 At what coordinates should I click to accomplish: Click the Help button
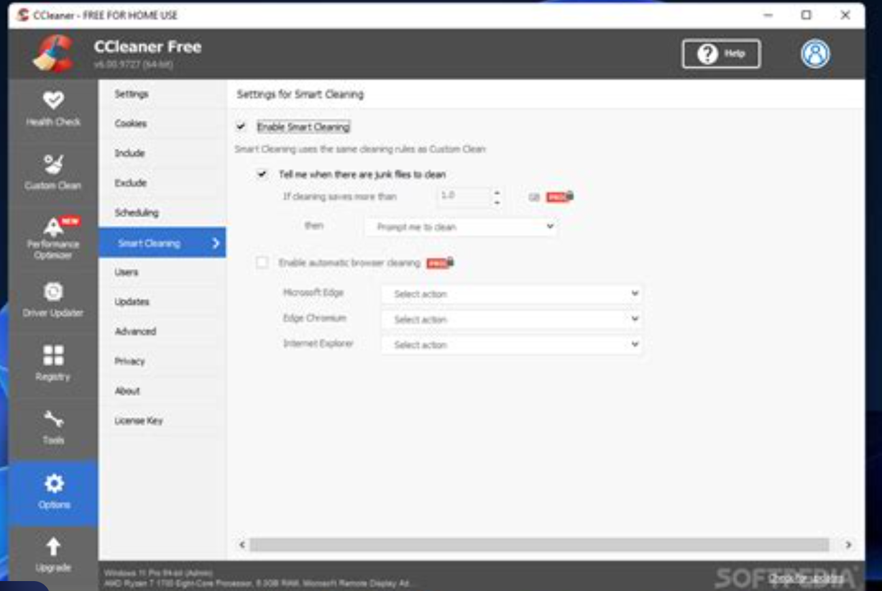(x=721, y=54)
